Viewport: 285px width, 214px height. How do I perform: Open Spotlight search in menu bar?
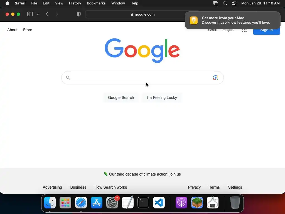pos(225,3)
